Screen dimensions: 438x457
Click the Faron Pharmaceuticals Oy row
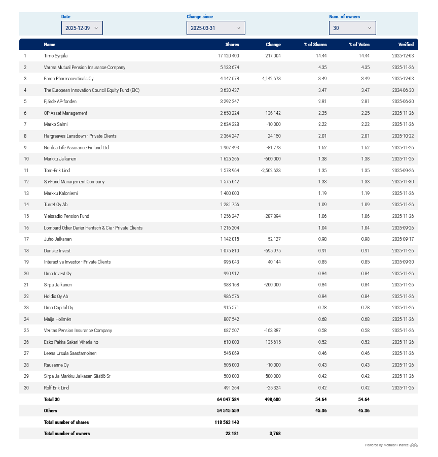(x=68, y=79)
